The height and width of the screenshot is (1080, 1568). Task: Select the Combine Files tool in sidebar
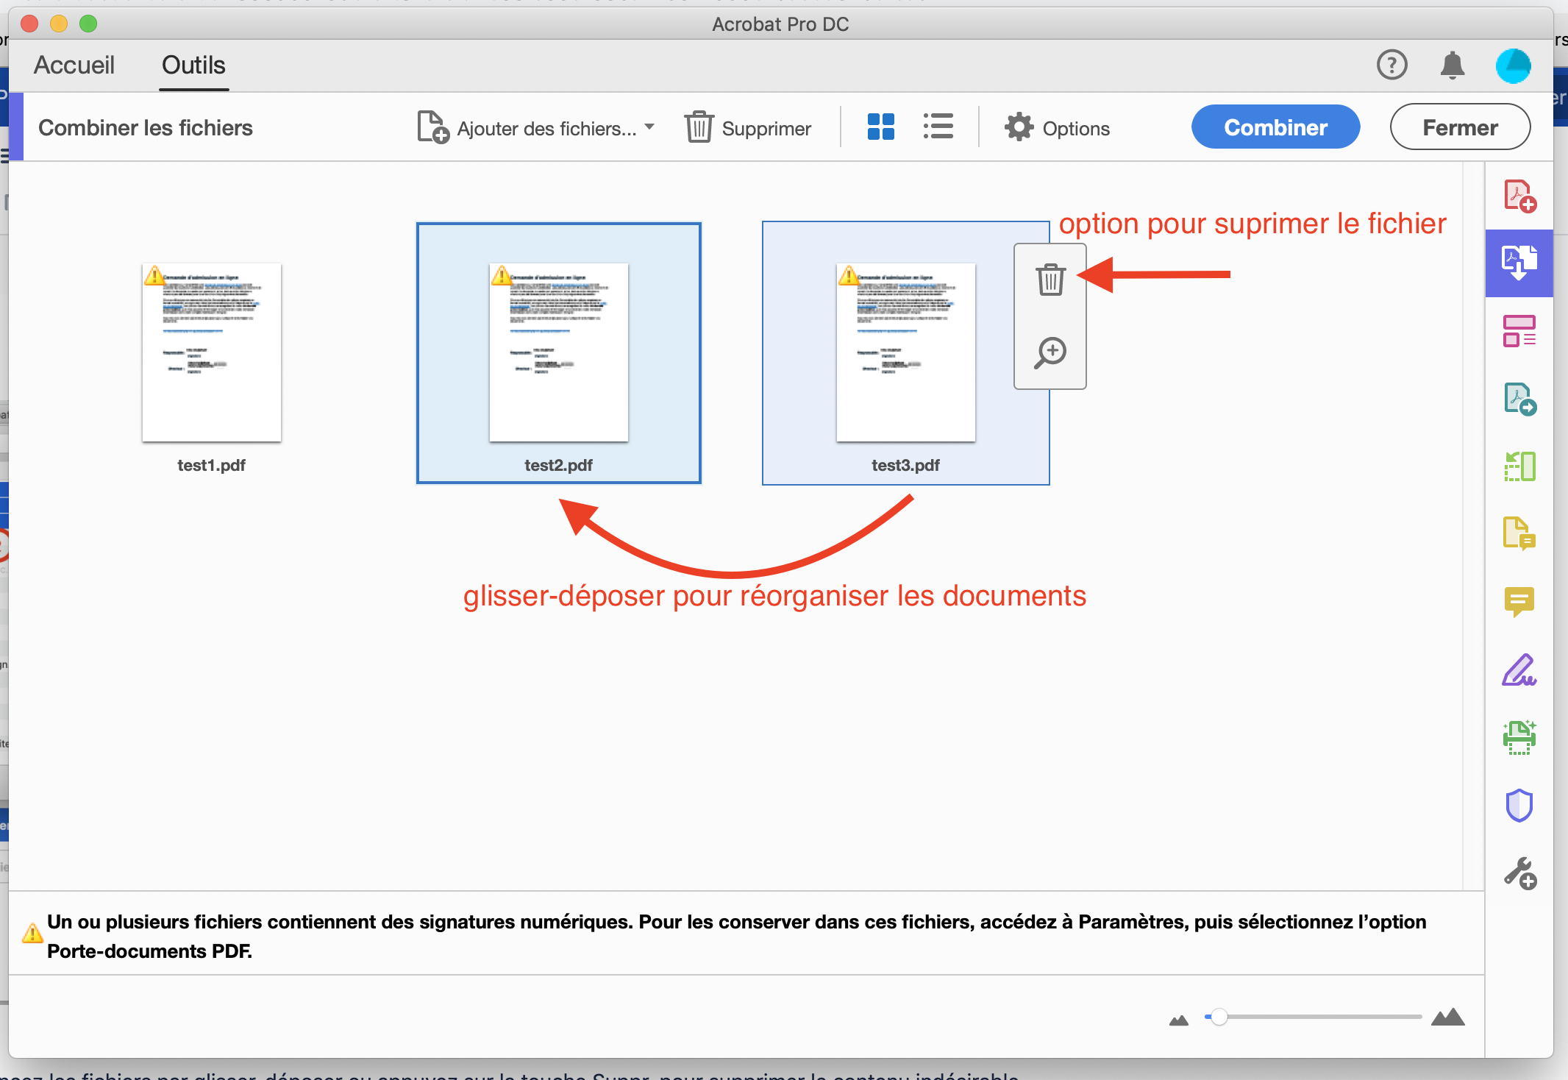coord(1519,263)
